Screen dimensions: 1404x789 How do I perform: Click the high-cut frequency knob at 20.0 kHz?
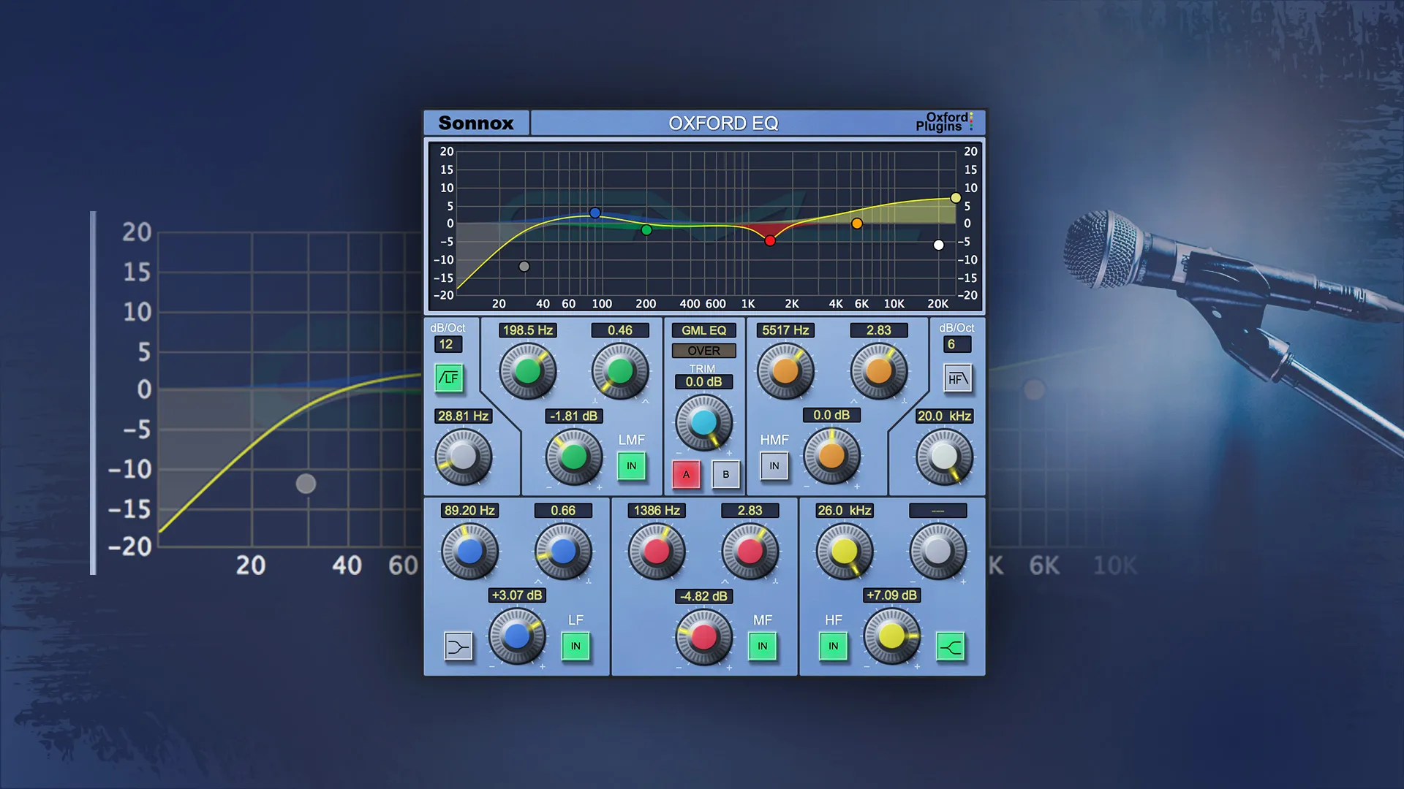[x=944, y=457]
